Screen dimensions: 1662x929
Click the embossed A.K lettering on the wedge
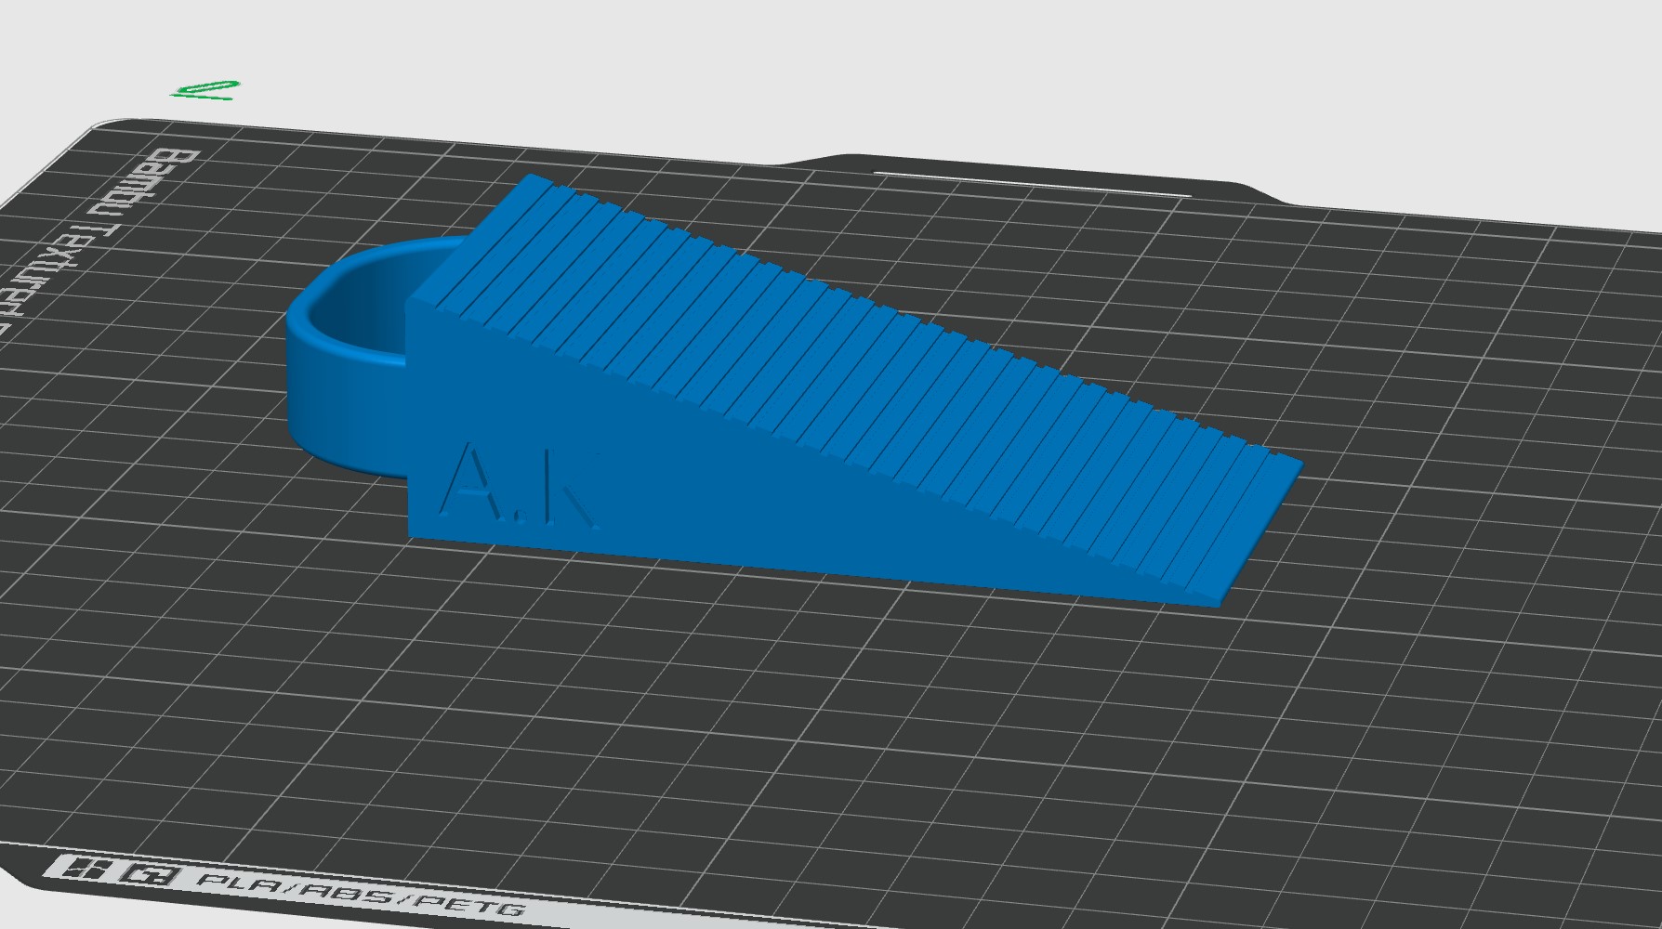tap(518, 488)
